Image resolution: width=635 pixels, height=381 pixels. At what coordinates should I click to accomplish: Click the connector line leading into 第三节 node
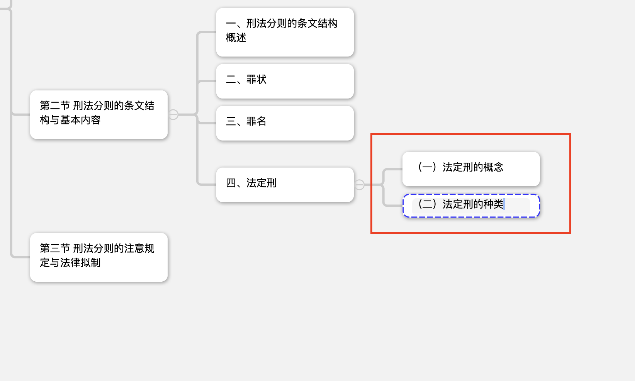point(21,256)
